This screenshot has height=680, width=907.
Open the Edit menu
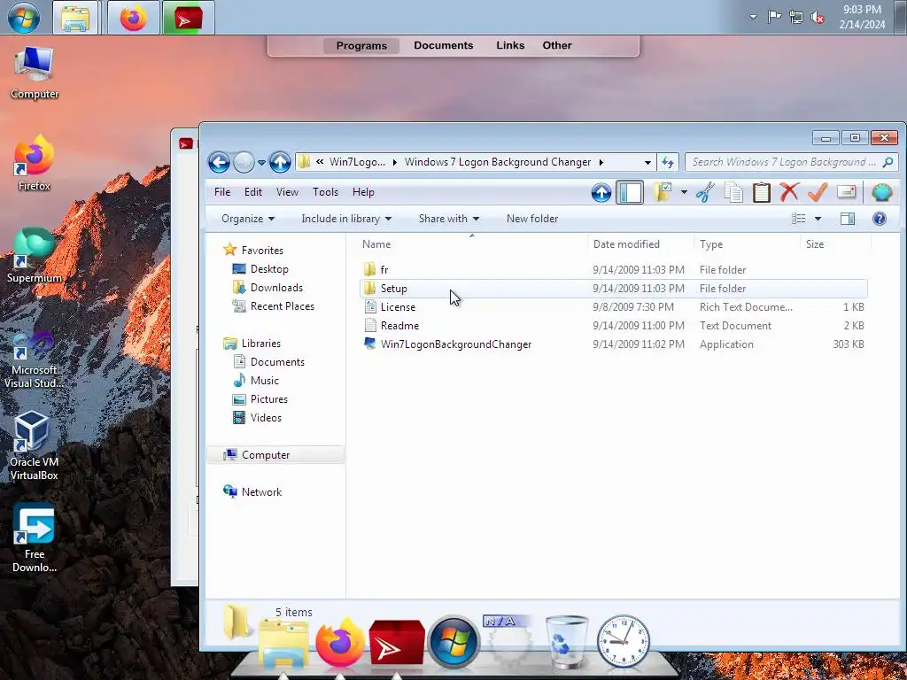click(x=252, y=192)
